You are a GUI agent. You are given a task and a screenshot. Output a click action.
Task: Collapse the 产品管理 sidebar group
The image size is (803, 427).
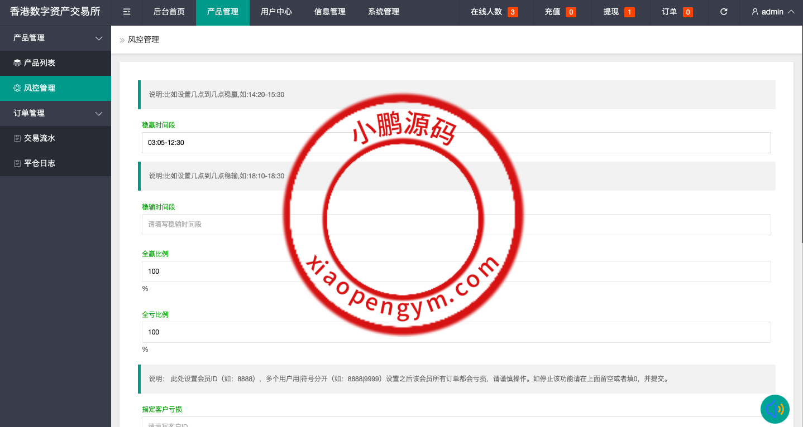[99, 38]
